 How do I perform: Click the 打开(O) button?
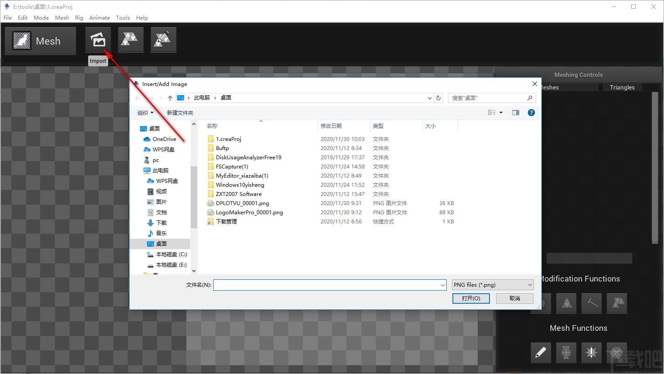point(471,298)
